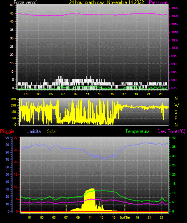Click hour 11 on the wind graph axis

click(x=87, y=94)
